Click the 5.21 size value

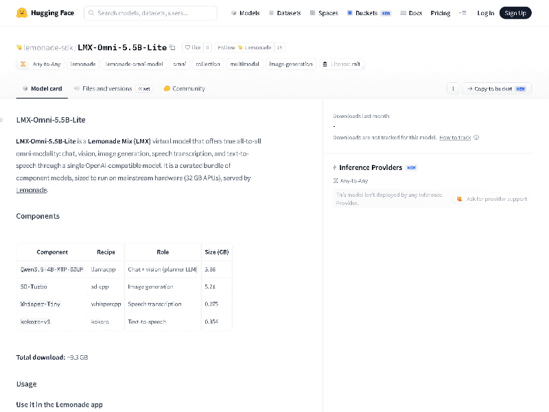tap(210, 287)
